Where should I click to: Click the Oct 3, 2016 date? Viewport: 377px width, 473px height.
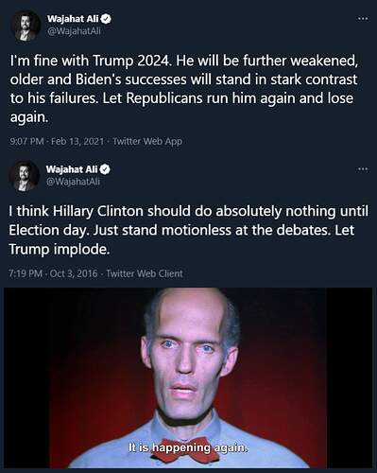(74, 273)
